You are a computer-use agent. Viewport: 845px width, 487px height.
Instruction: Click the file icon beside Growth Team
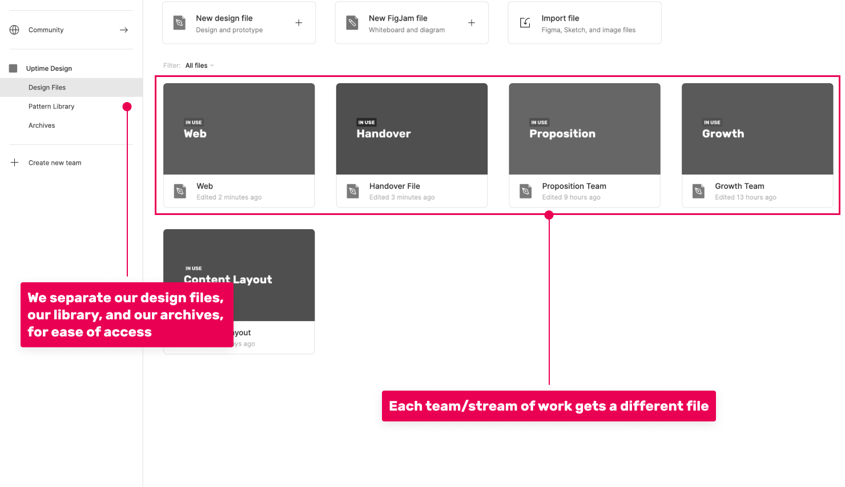point(698,191)
